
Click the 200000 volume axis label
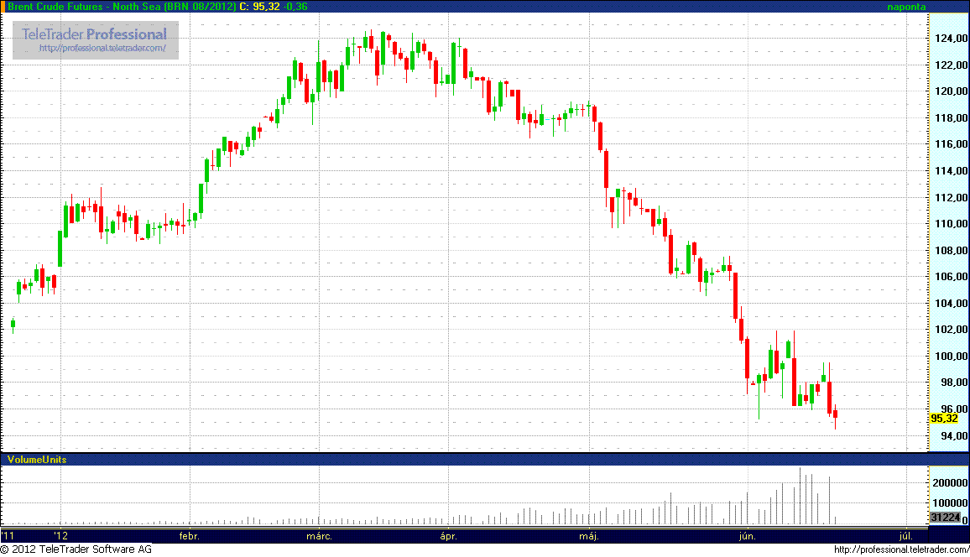tap(950, 483)
